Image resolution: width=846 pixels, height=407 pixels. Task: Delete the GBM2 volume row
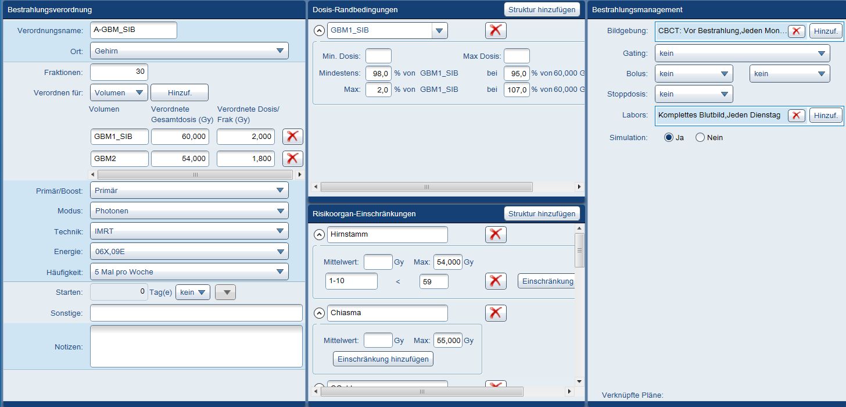pos(293,159)
